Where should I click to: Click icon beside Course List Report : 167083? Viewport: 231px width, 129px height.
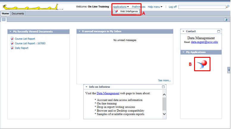point(12,43)
